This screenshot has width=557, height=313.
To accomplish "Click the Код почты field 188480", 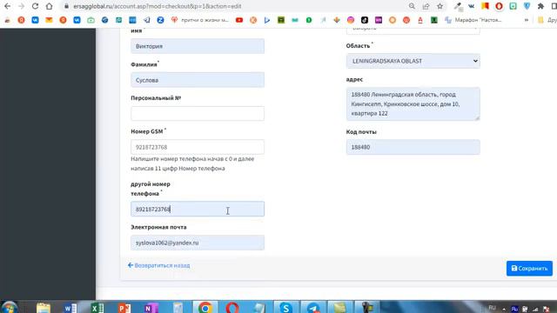I will (x=413, y=147).
